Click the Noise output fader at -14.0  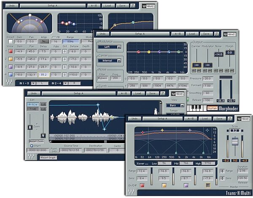[x=218, y=54]
